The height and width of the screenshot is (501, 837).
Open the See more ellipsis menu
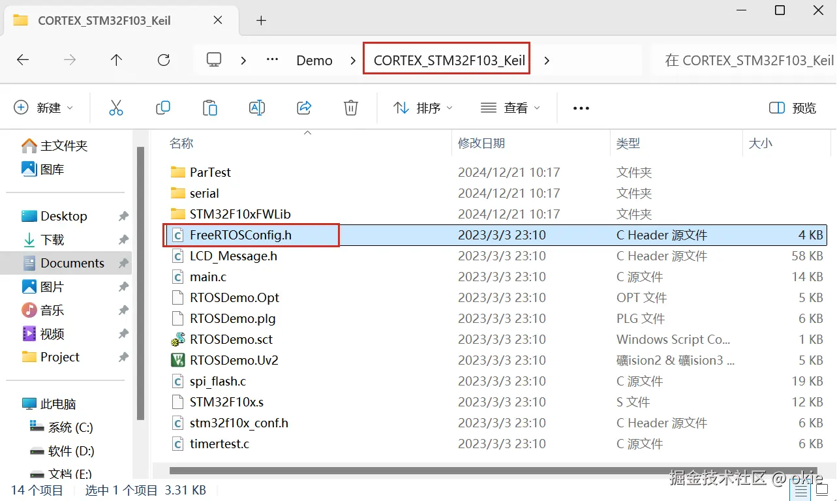click(581, 108)
